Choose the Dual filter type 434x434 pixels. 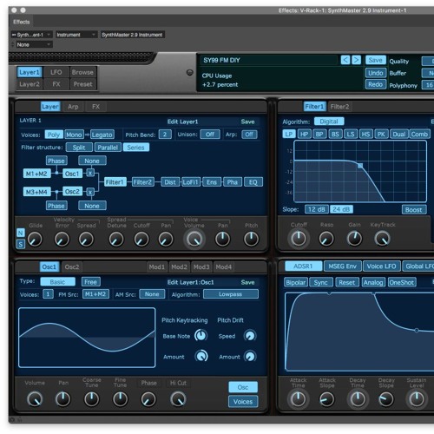pos(399,134)
